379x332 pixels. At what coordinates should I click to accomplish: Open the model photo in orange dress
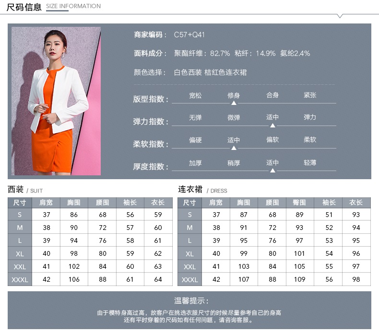point(56,101)
